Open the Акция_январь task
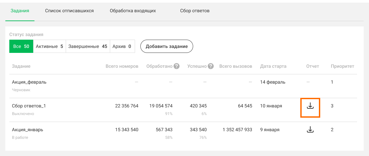 [x=28, y=130]
